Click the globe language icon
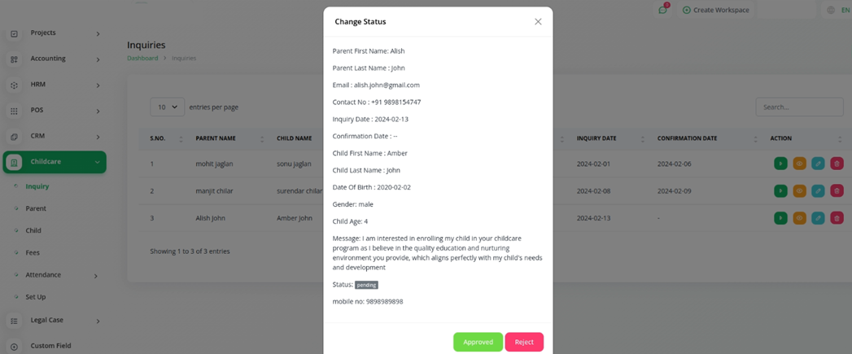The height and width of the screenshot is (354, 852). [x=830, y=10]
